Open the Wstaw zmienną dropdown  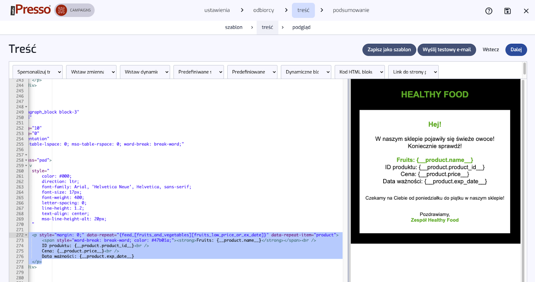coord(91,72)
